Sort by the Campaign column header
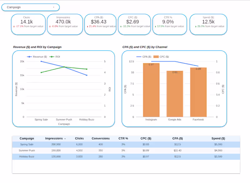Image resolution: width=250 pixels, height=183 pixels. coord(27,138)
